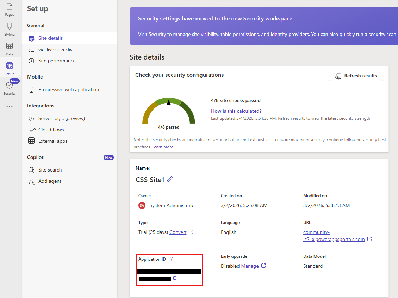Screen dimensions: 398x298
Task: Click the Site performance gauge icon
Action: pos(31,61)
